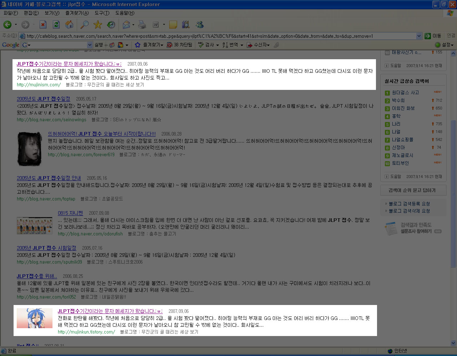Click the scrollbar down arrow
This screenshot has height=356, width=457.
click(453, 343)
